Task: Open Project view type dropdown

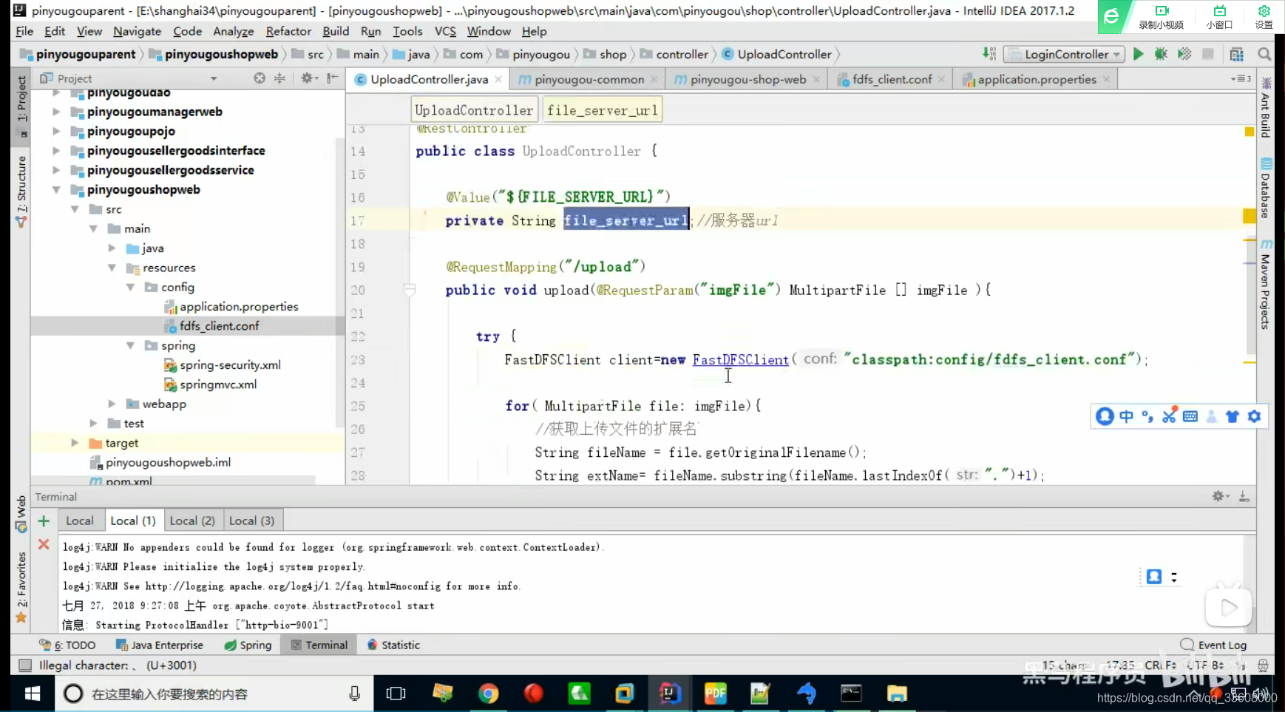Action: [x=214, y=78]
